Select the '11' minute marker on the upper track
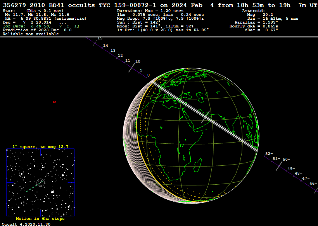 click(x=128, y=61)
